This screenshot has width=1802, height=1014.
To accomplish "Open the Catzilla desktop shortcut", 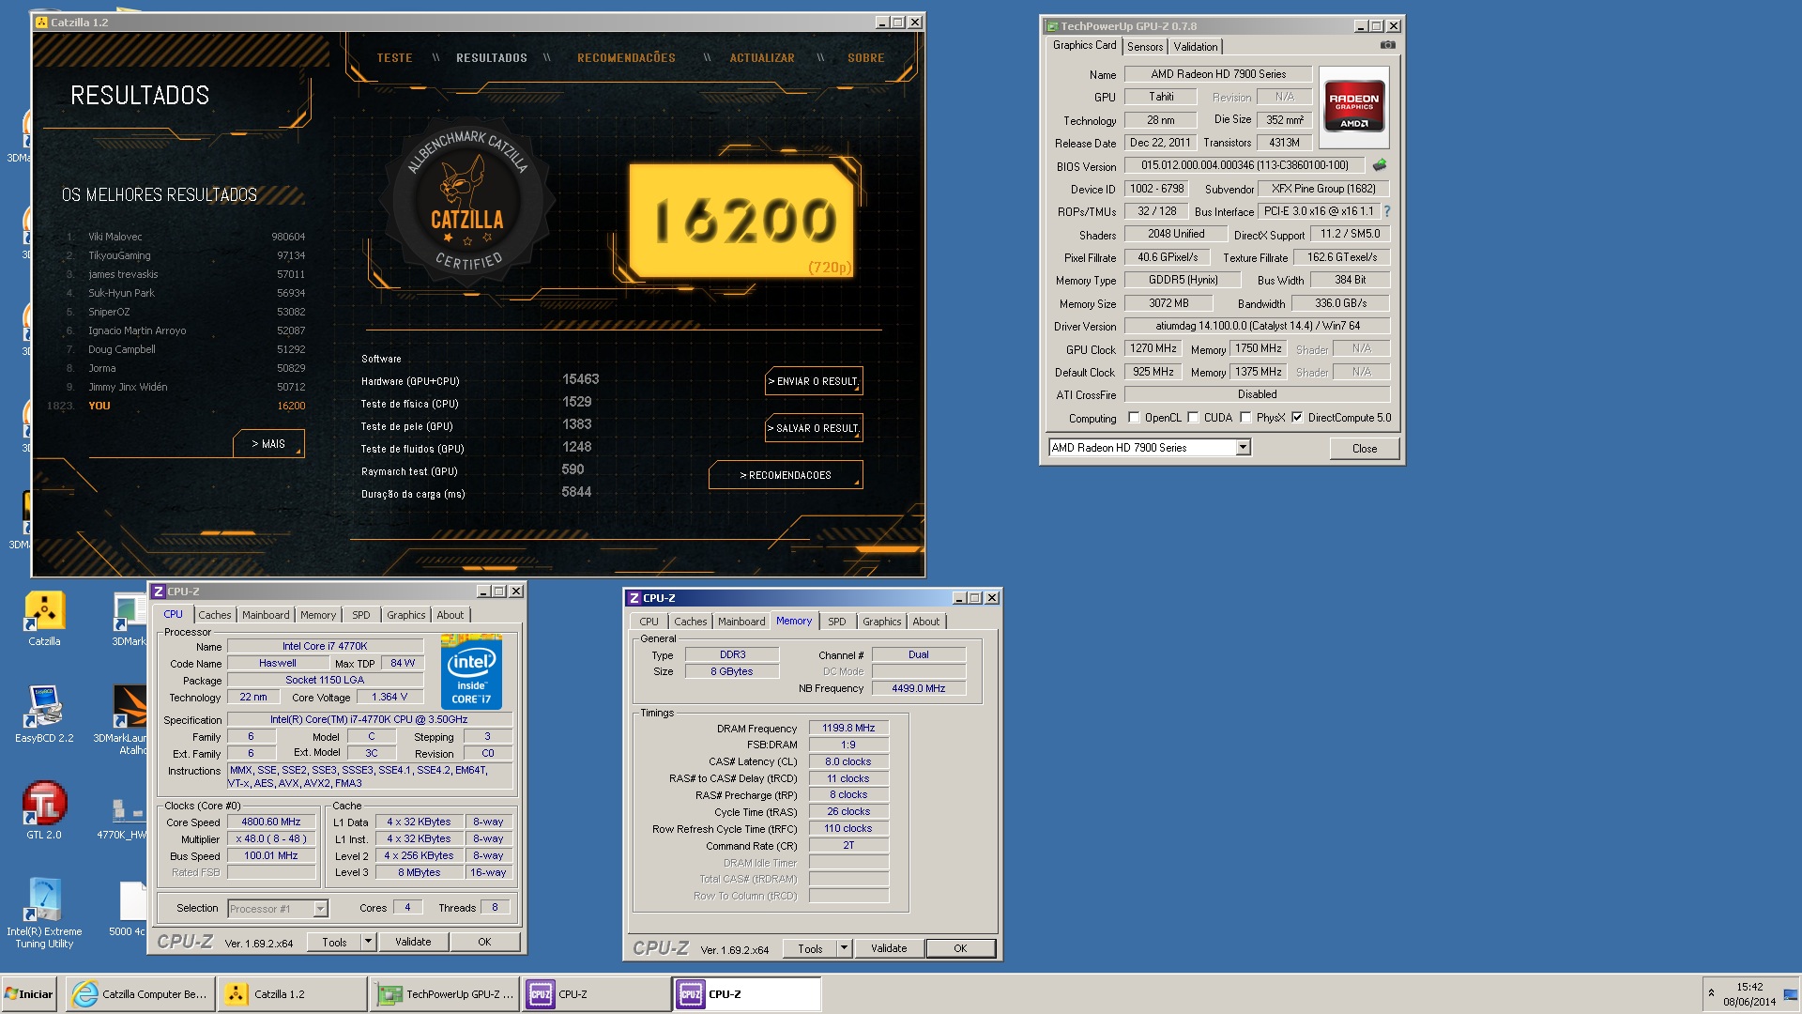I will point(44,619).
